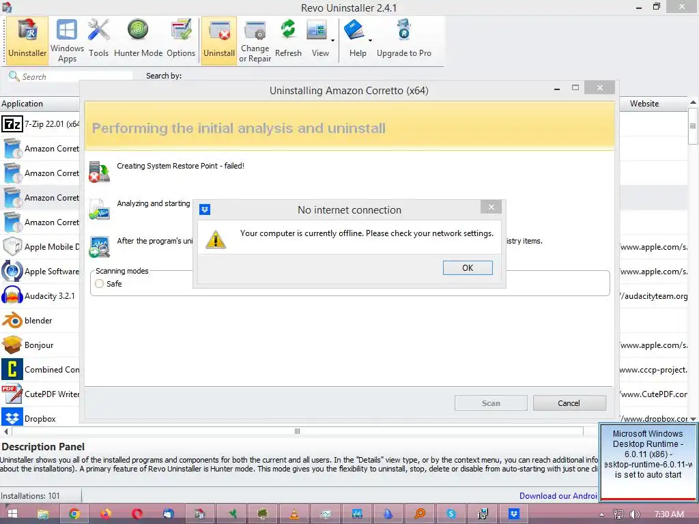Click the vertical scrollbar up arrow

[693, 102]
